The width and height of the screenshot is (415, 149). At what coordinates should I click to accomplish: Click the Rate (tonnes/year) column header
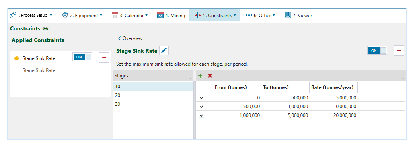coord(333,87)
